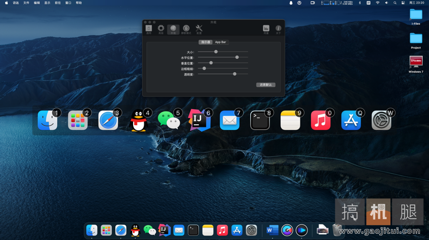This screenshot has width=429, height=240.
Task: Select Launchpad icon labeled 2 in app bar overlay
Action: point(78,120)
